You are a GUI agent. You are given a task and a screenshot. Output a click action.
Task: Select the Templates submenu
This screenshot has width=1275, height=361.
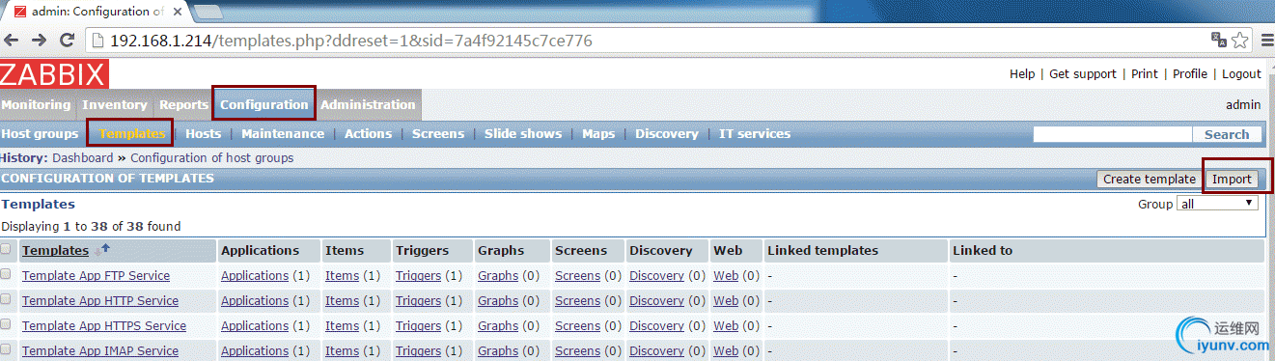point(131,134)
